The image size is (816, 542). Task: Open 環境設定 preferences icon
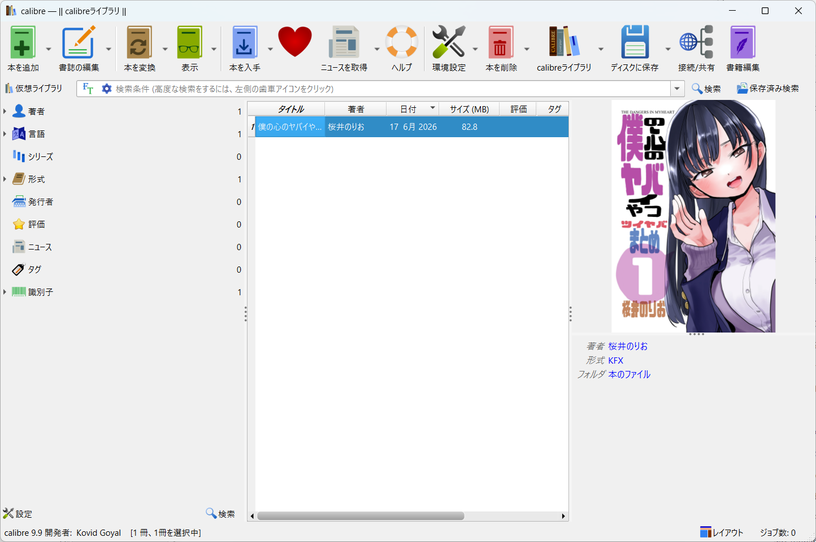[x=449, y=42]
